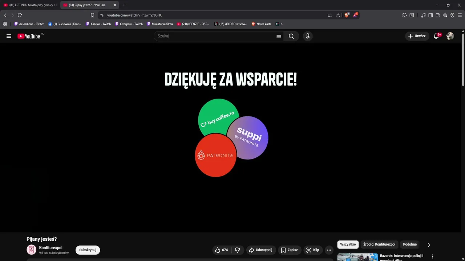
Task: Reload the current page
Action: pyautogui.click(x=20, y=15)
